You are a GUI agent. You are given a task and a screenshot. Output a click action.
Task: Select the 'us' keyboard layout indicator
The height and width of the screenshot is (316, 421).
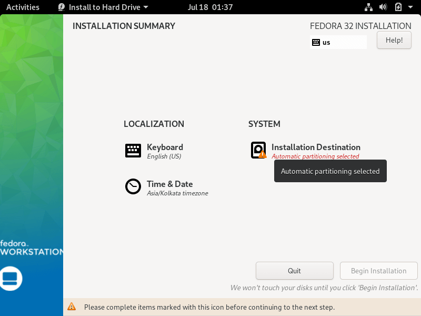[338, 42]
